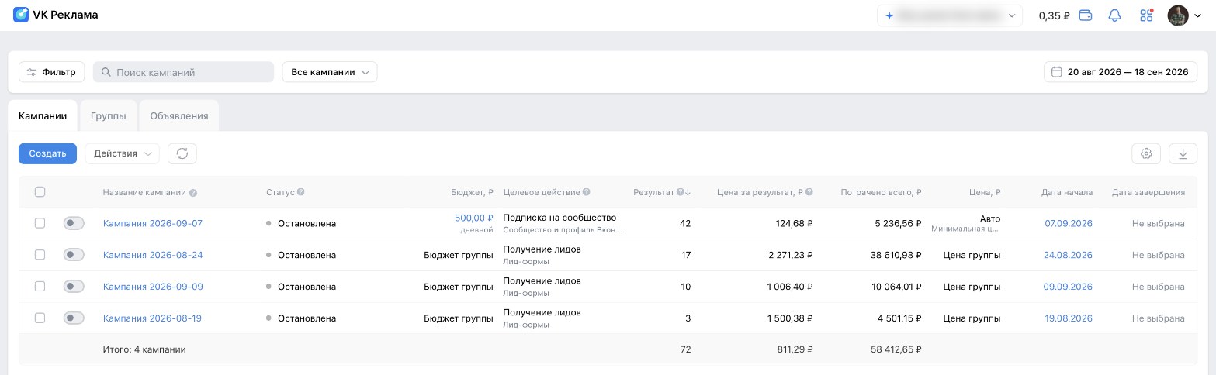1216x375 pixels.
Task: Click the help icon next to Целевое действие
Action: [587, 192]
